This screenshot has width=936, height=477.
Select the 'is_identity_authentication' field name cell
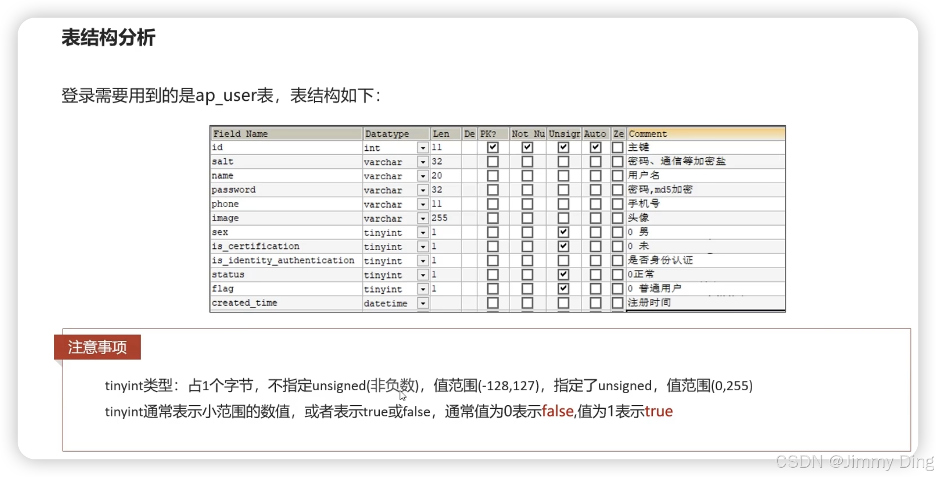[x=287, y=261]
